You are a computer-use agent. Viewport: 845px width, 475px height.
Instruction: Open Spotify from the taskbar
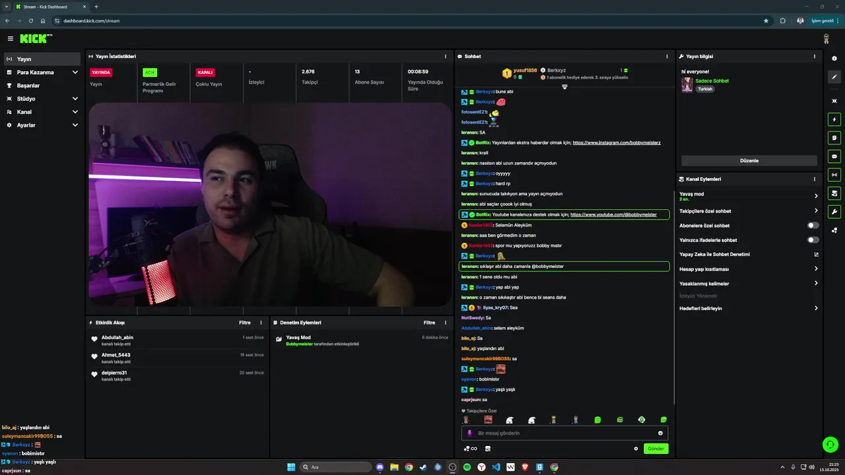click(x=467, y=467)
